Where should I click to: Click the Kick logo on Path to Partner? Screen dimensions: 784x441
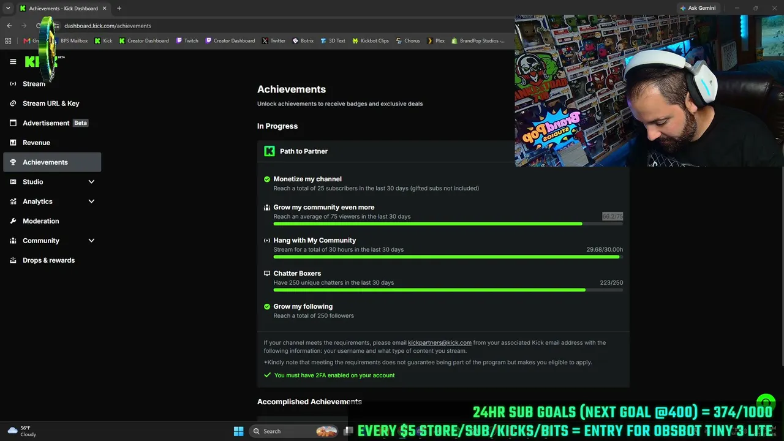[x=269, y=151]
